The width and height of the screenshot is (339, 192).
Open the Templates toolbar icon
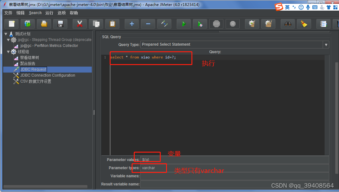pyautogui.click(x=28, y=24)
